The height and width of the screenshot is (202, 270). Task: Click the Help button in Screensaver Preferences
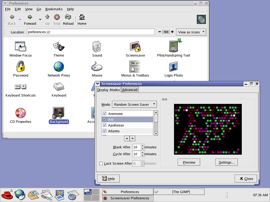pos(108,179)
